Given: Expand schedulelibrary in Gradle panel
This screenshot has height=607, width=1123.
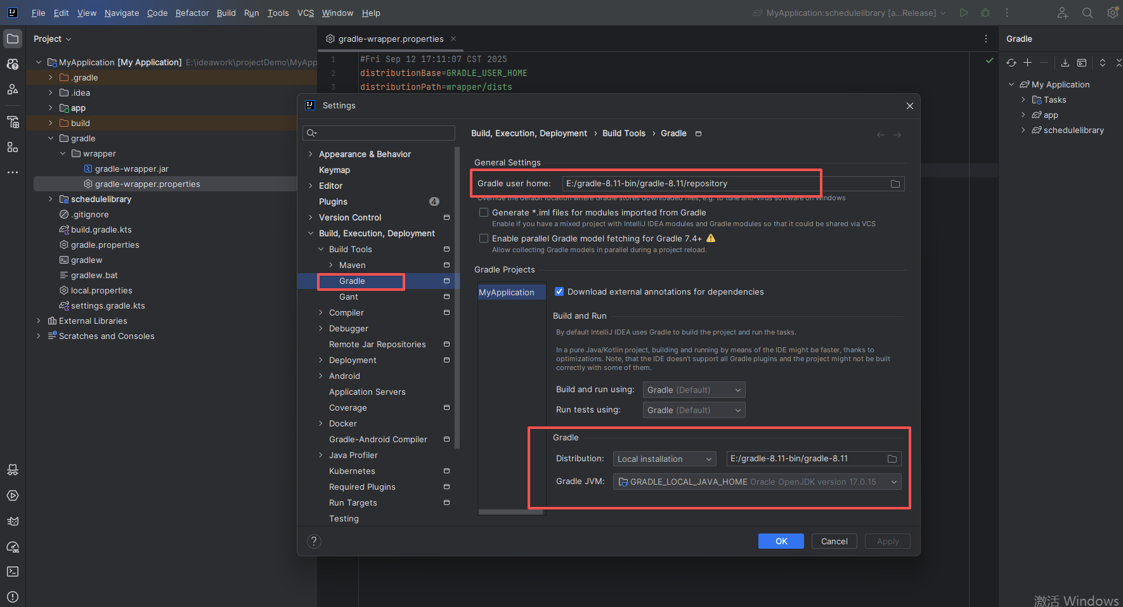Looking at the screenshot, I should [x=1023, y=130].
